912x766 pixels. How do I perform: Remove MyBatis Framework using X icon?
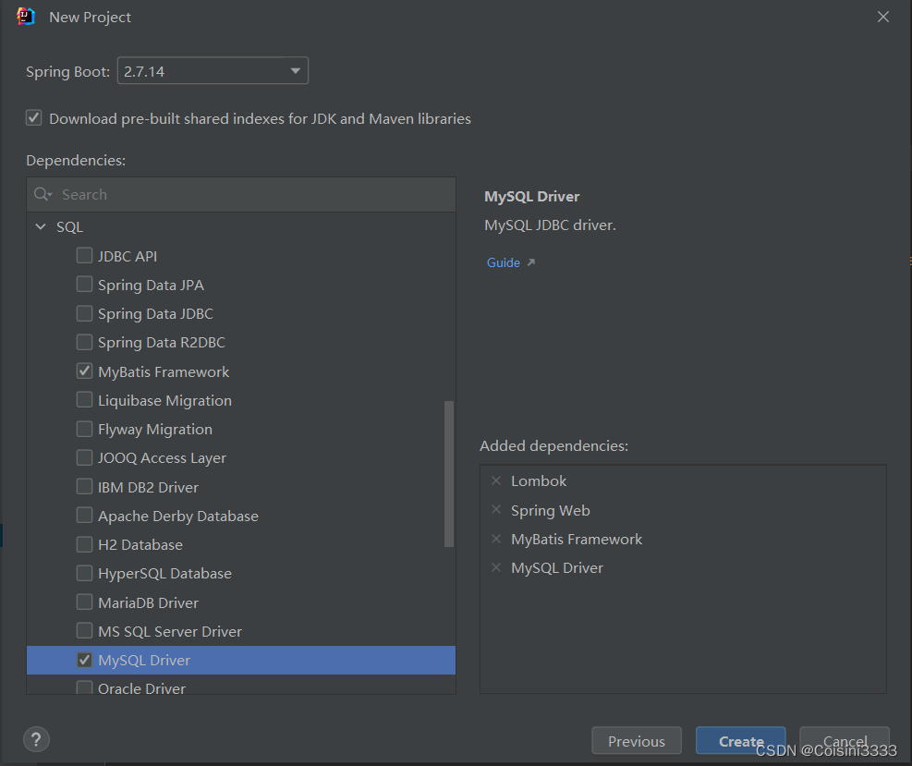(496, 539)
